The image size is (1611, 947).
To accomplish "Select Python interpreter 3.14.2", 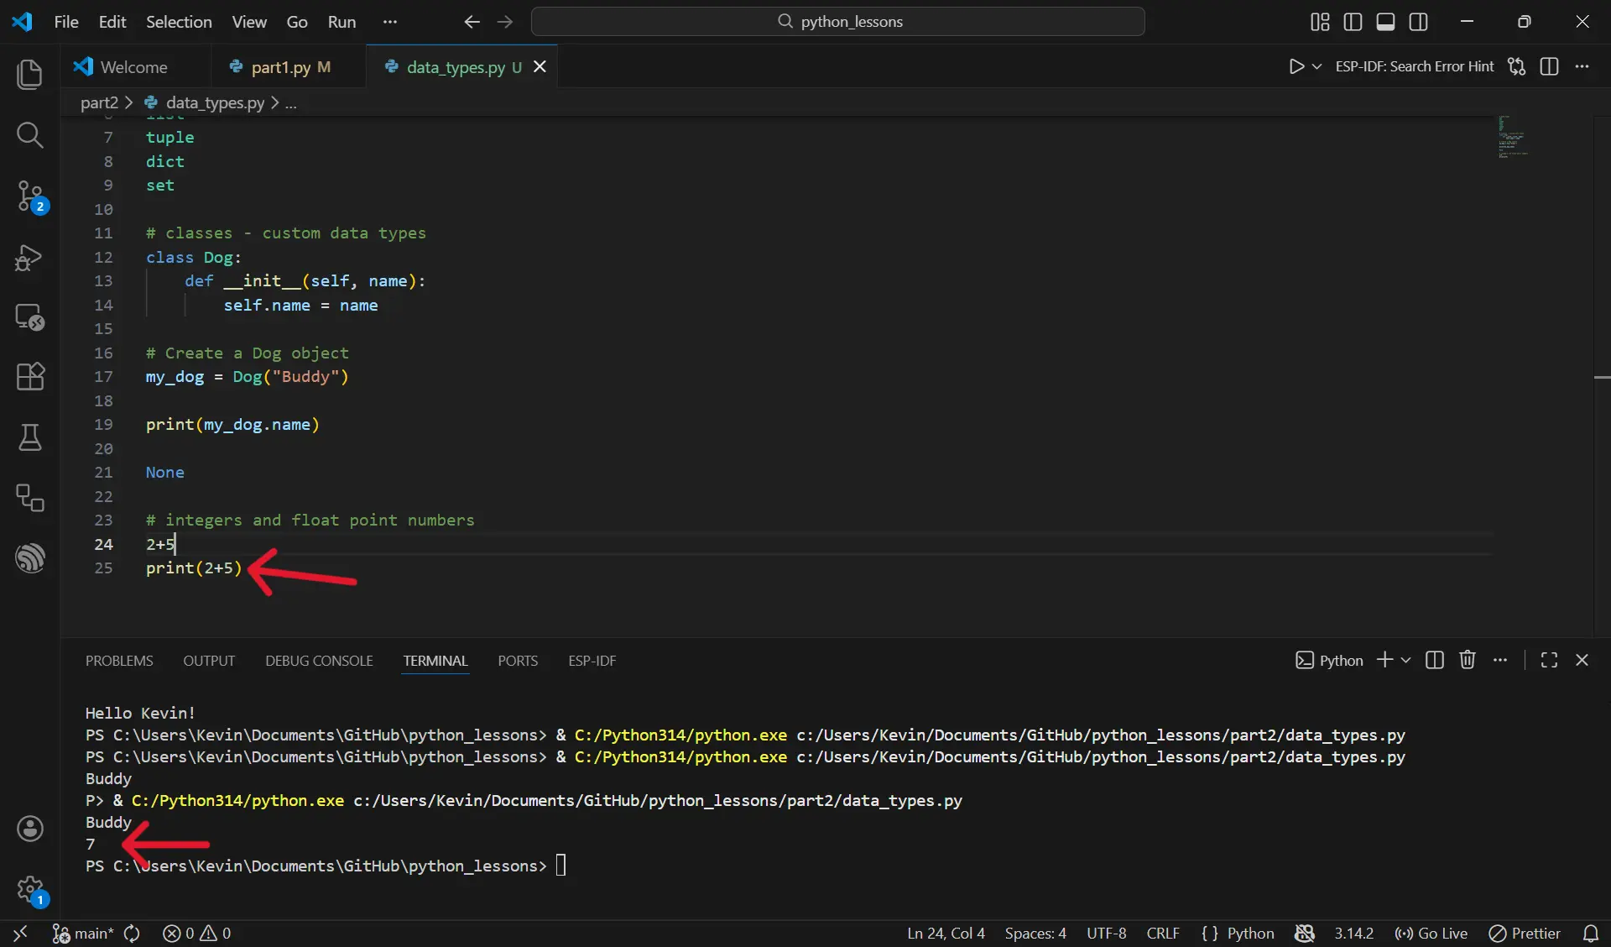I will [1354, 933].
